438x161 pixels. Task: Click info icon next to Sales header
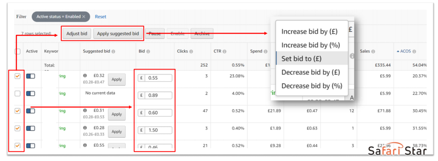pos(373,51)
